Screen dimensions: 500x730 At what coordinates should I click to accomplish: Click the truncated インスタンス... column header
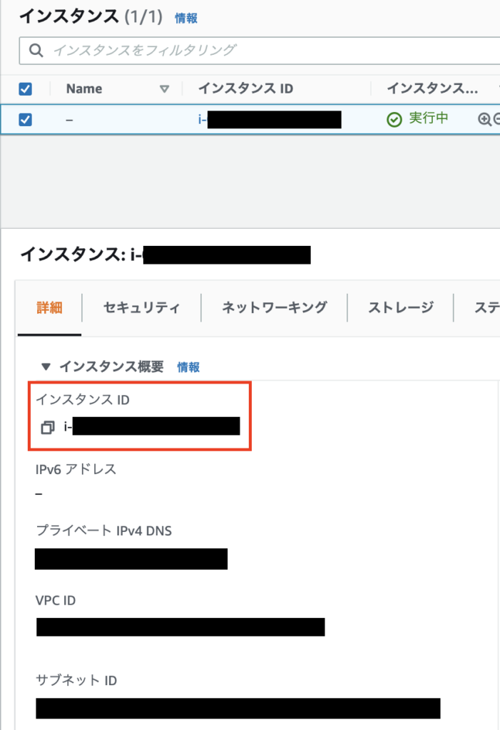tap(432, 88)
